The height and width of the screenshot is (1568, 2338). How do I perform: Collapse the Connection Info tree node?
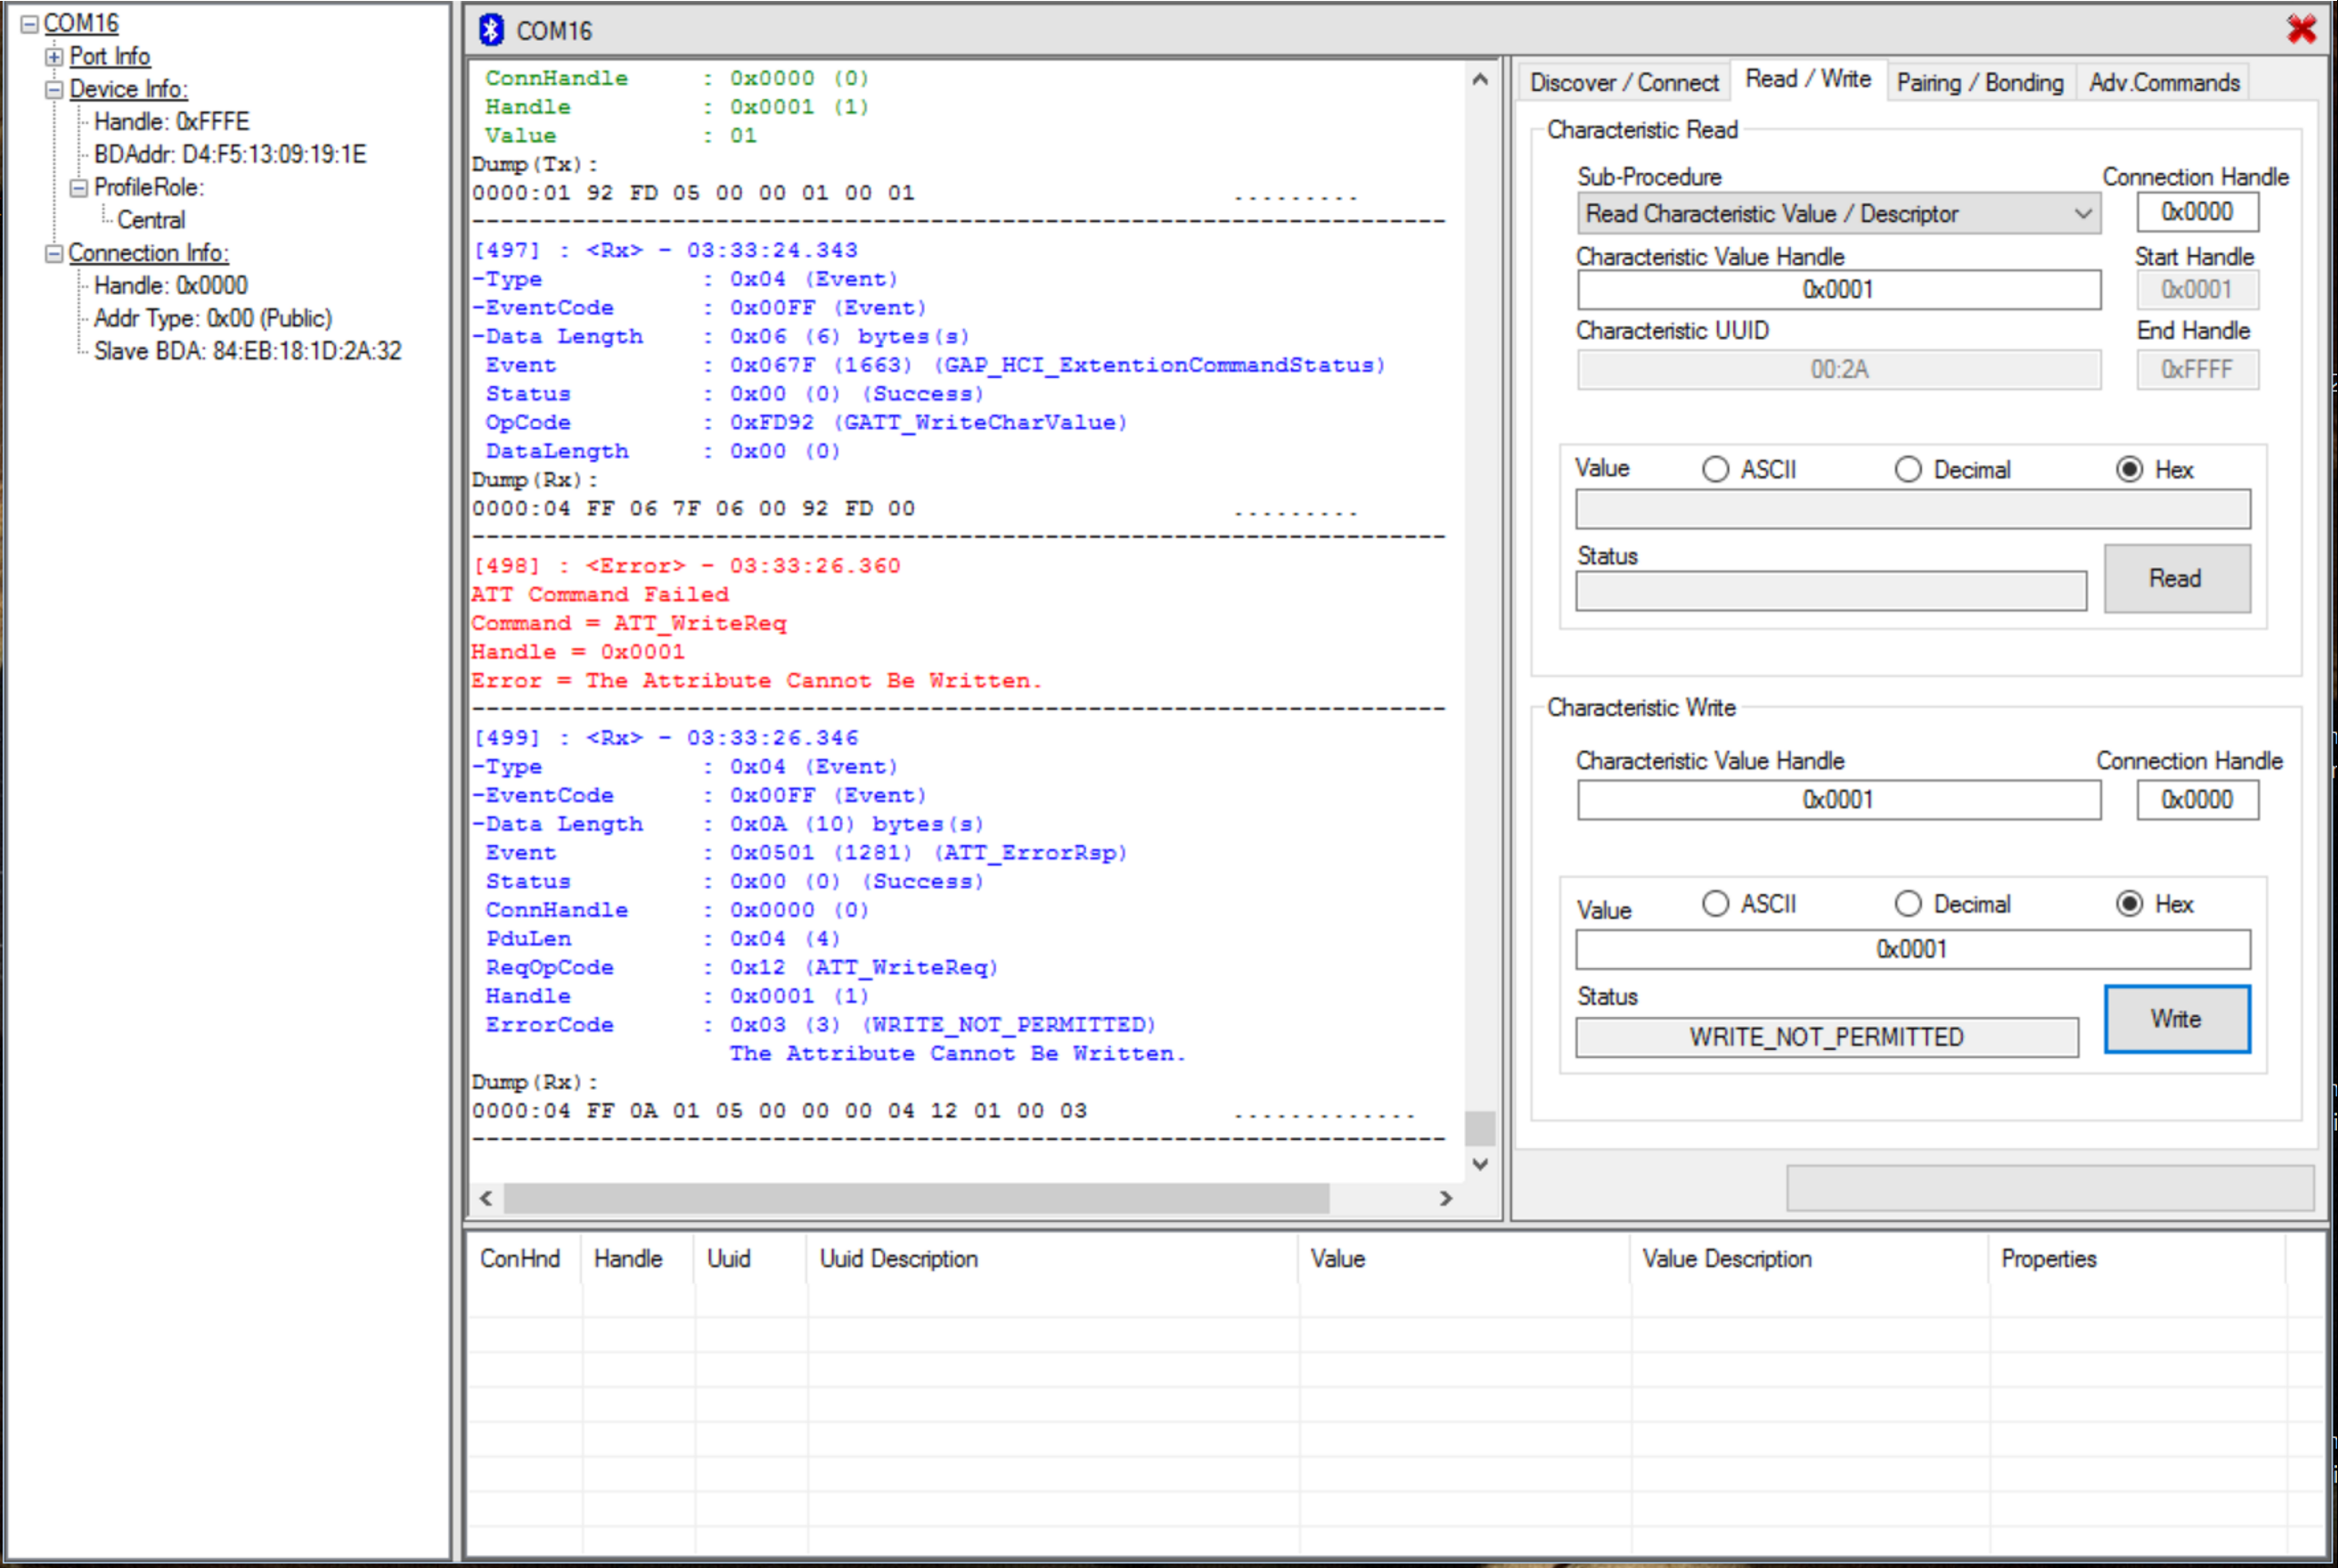pos(54,254)
